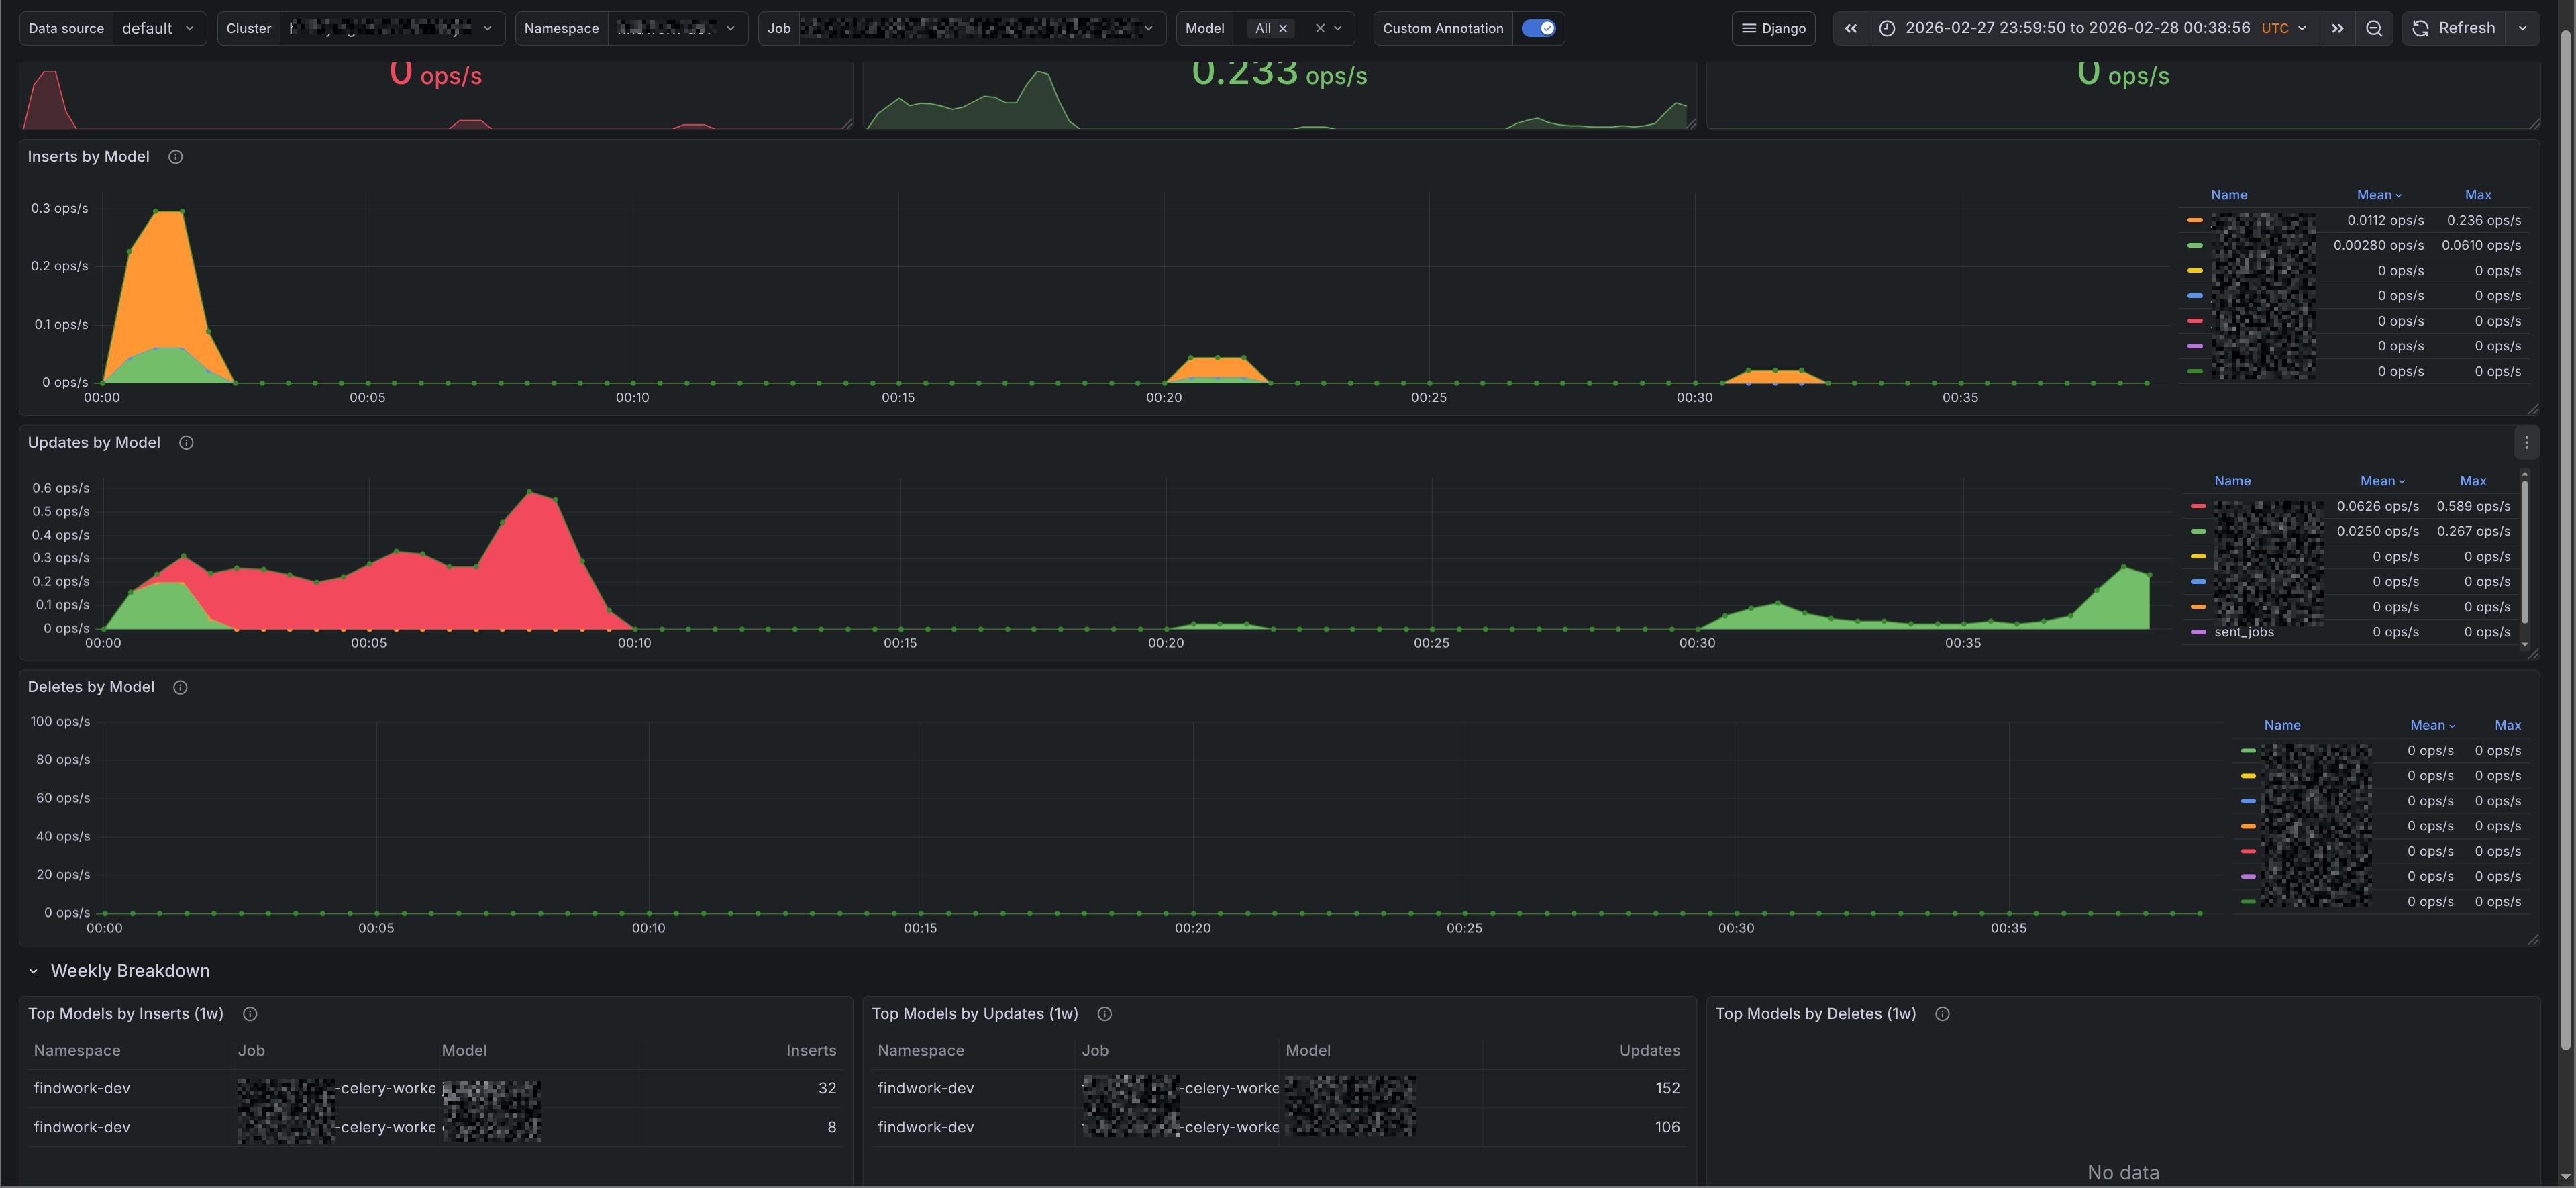This screenshot has height=1188, width=2576.
Task: Sort Deletes legend by Name column
Action: [2281, 725]
